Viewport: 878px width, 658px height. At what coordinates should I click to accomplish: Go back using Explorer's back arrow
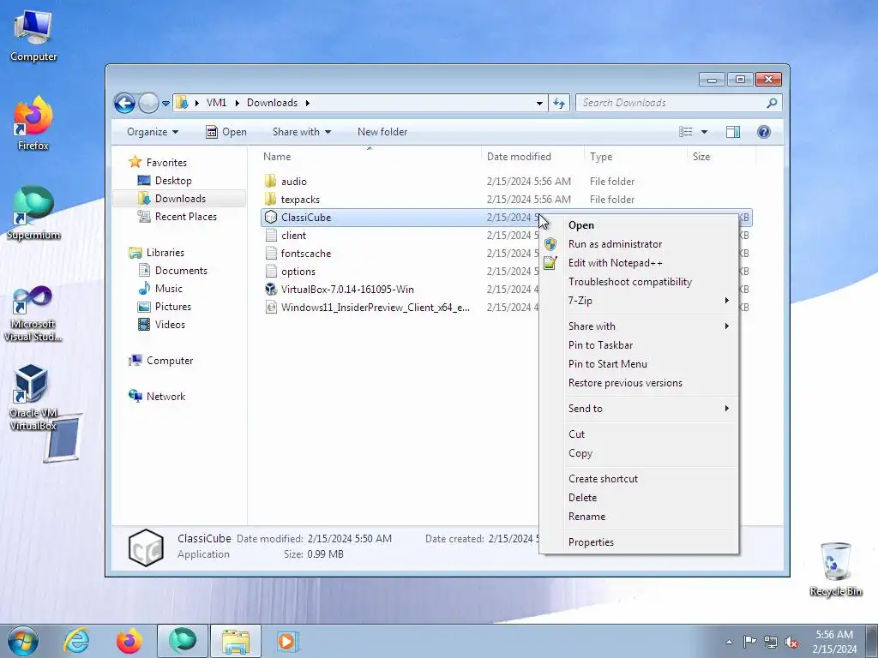coord(124,103)
